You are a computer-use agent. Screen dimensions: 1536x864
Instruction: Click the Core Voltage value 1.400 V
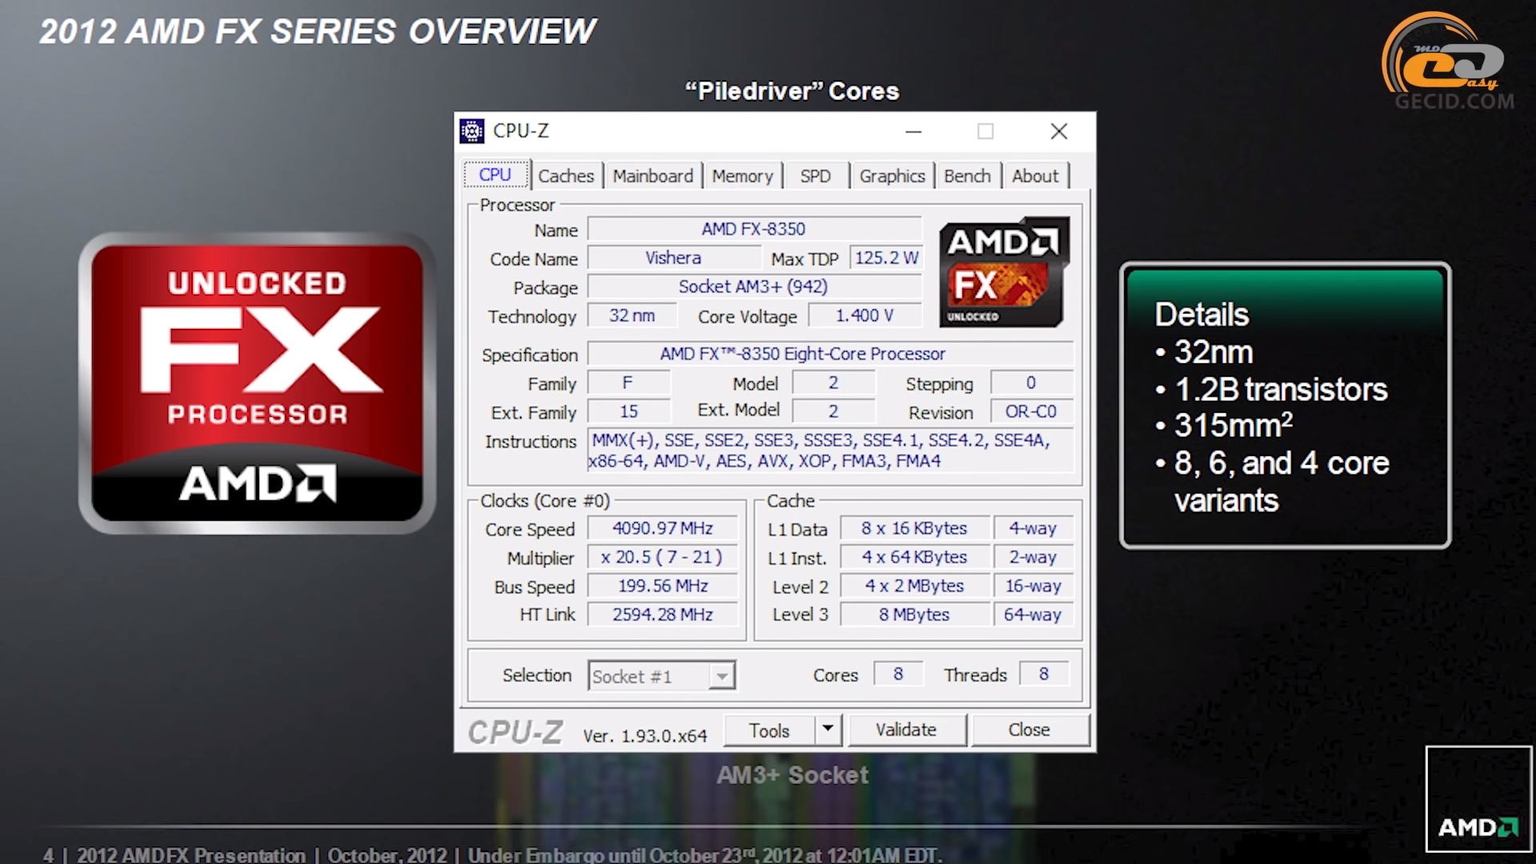coord(864,315)
